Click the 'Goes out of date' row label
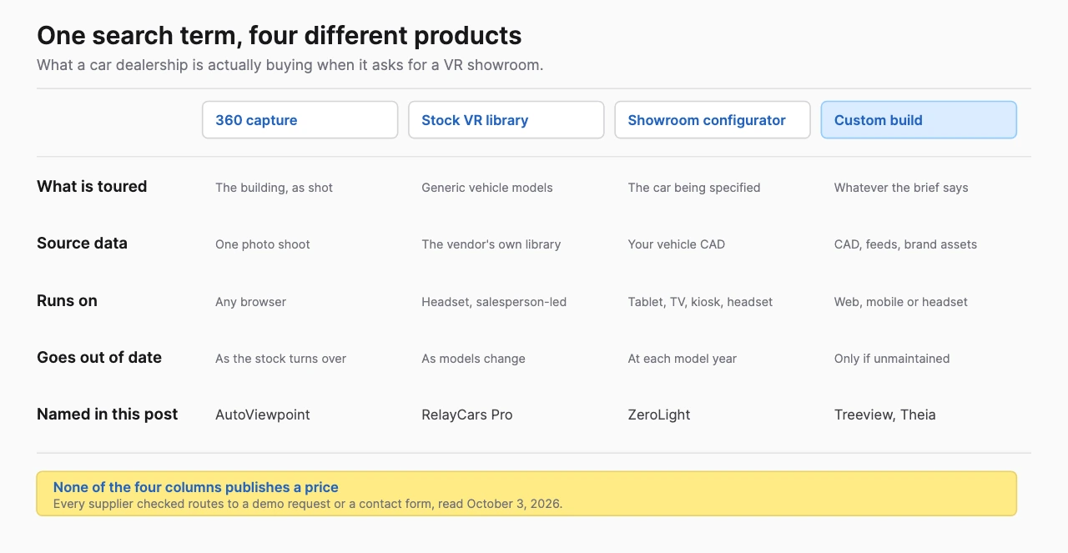Image resolution: width=1068 pixels, height=553 pixels. click(x=99, y=358)
